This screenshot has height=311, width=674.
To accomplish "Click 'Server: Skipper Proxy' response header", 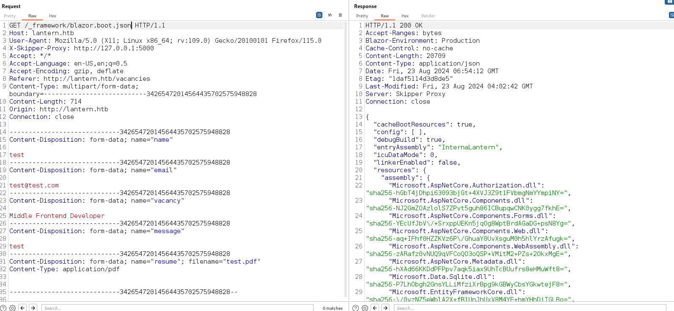I will [405, 94].
